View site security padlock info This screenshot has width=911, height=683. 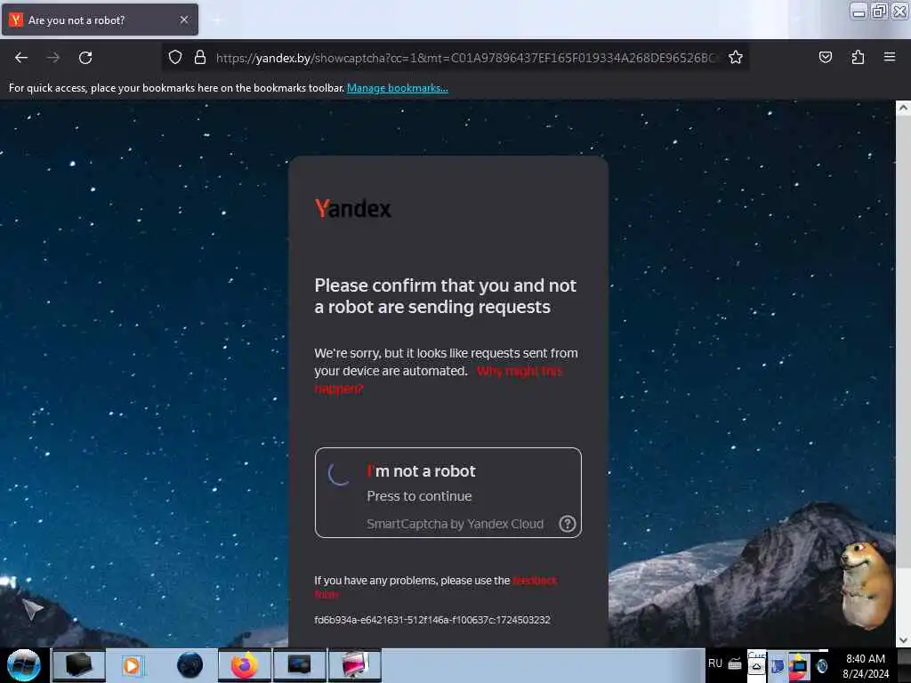click(x=200, y=57)
